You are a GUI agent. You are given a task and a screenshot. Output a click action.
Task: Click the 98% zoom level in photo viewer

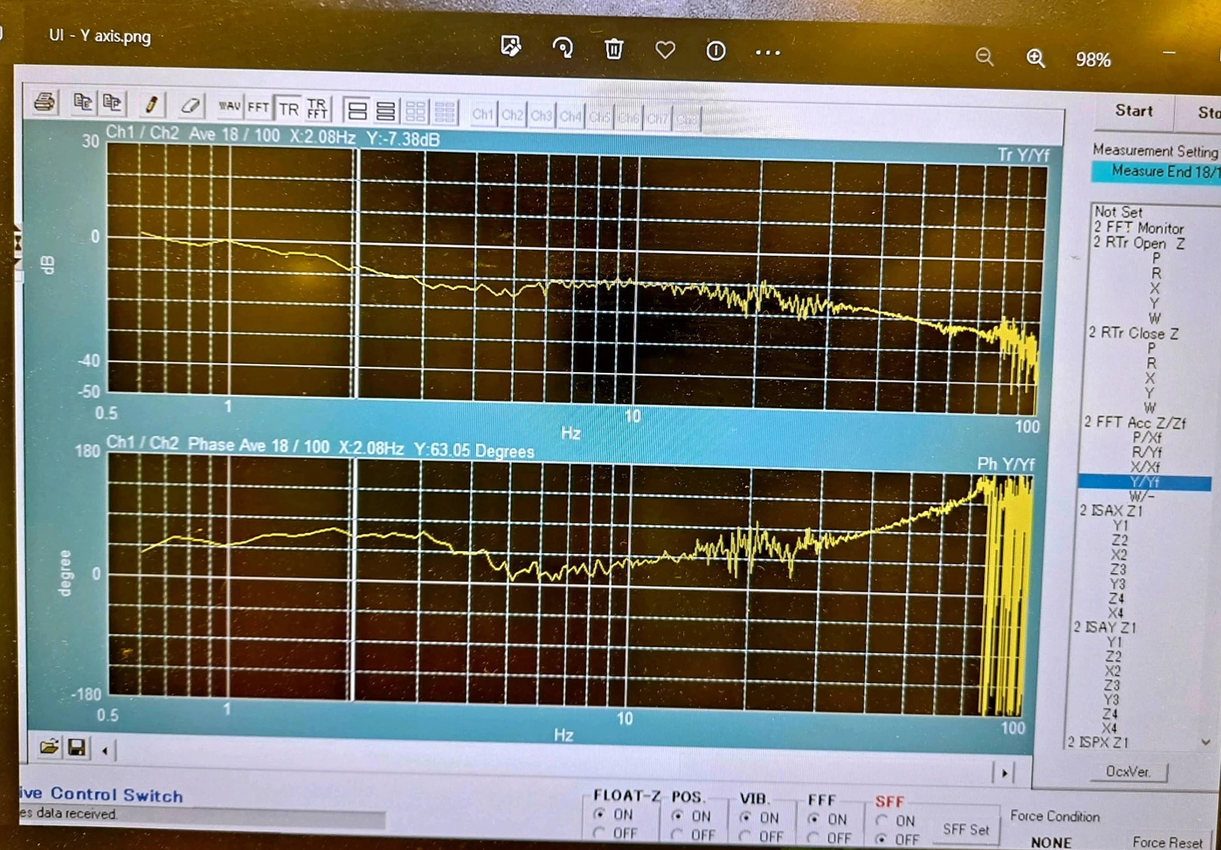click(x=1093, y=60)
